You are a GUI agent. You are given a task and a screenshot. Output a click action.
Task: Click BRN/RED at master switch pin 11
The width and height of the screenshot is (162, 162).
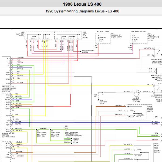(119, 106)
